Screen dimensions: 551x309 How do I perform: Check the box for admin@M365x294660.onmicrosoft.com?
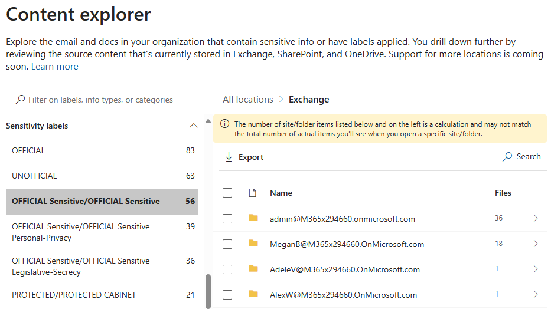[227, 219]
